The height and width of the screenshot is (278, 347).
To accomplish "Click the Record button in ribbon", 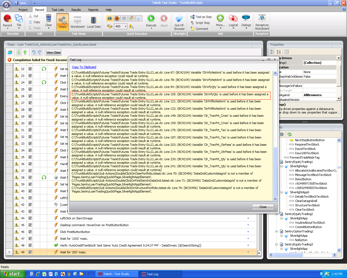I will pos(7,21).
